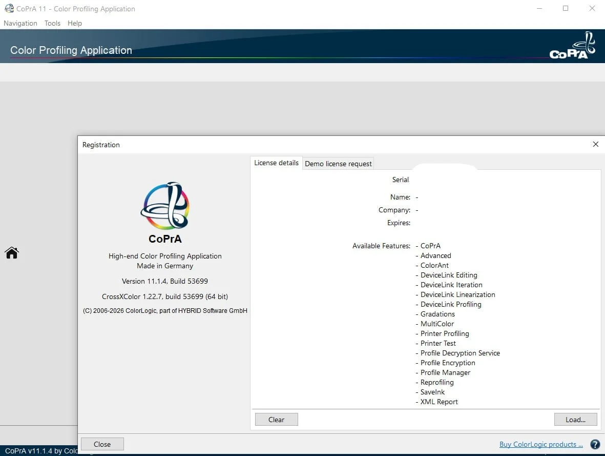The width and height of the screenshot is (605, 456).
Task: Switch to the License details tab
Action: point(276,163)
